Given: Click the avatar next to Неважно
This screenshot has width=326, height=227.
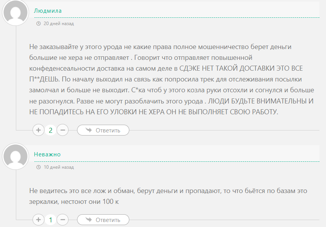Looking at the screenshot, I should tap(15, 156).
